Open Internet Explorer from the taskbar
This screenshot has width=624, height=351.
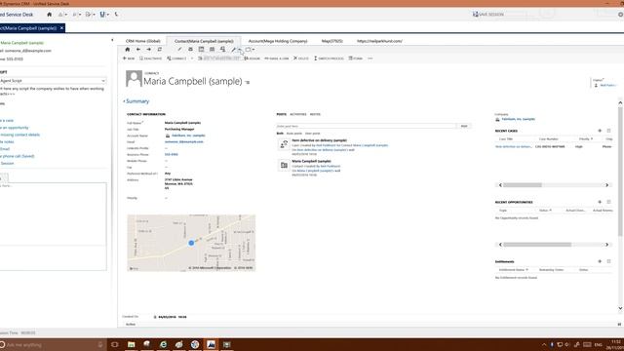pos(163,344)
